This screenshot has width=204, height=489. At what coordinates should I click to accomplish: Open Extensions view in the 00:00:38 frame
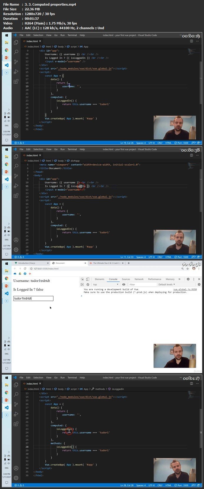tap(16, 195)
